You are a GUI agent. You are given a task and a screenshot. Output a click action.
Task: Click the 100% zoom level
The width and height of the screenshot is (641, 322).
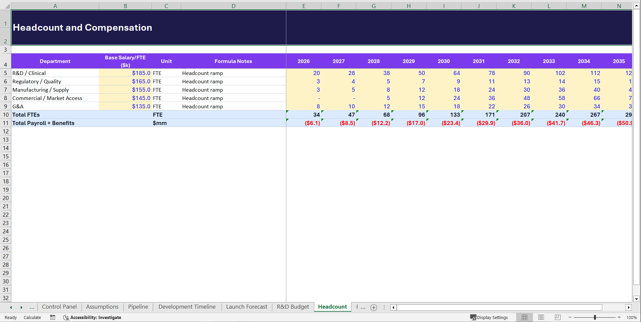coord(631,317)
